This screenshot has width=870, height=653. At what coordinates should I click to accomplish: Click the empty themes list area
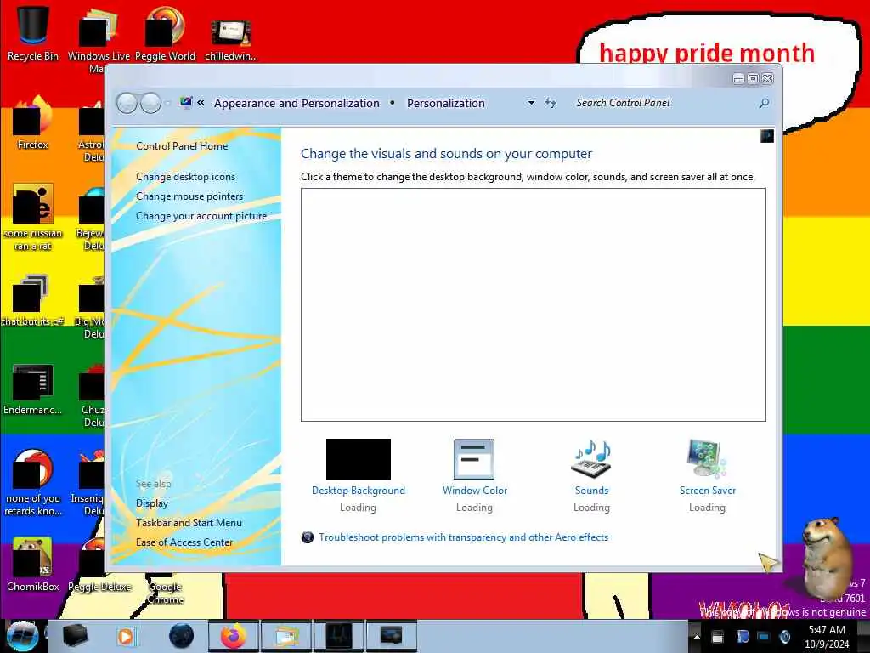tap(534, 305)
